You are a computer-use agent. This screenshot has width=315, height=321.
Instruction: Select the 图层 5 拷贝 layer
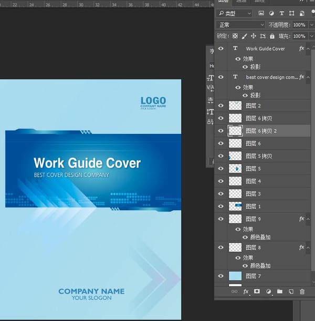click(x=262, y=156)
